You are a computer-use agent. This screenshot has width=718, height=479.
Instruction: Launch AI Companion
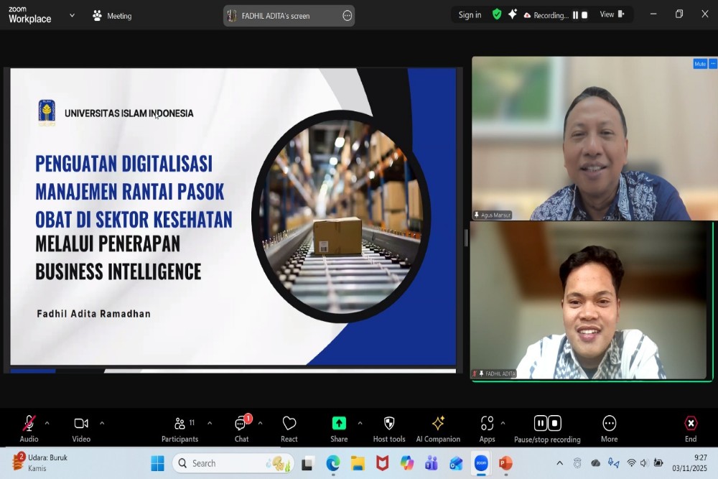pos(438,423)
